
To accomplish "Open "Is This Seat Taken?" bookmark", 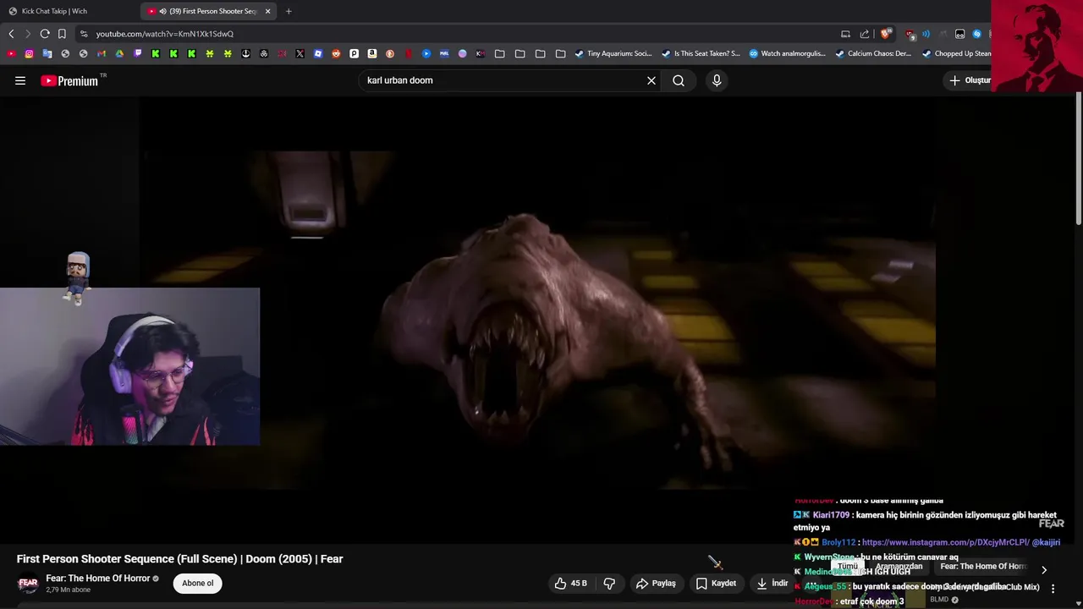I will pos(701,53).
